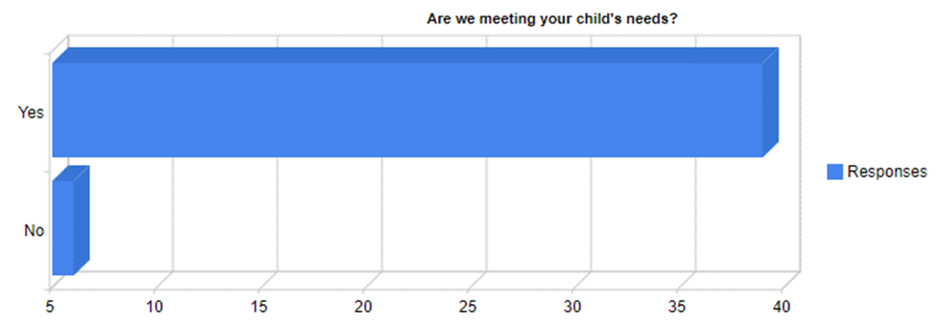Click the side face of the No bar
937x324 pixels.
pos(81,220)
